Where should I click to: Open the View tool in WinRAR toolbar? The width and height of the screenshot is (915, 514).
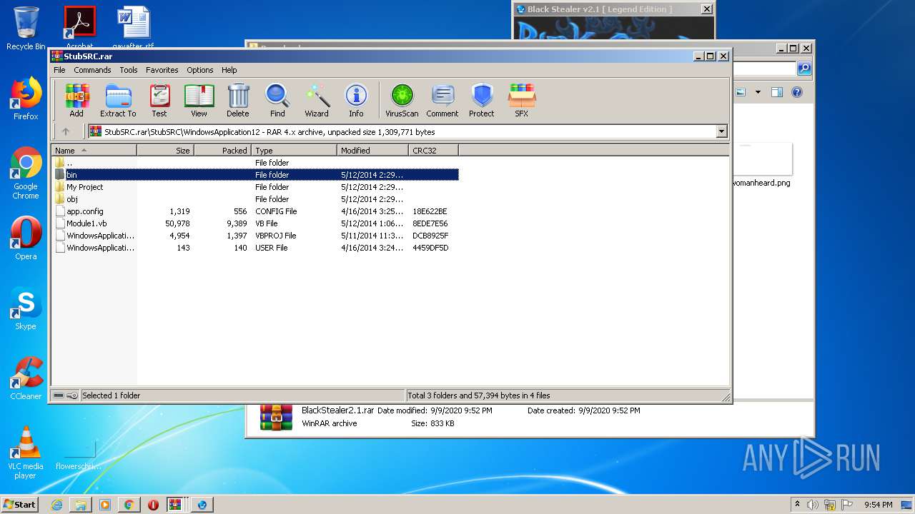(x=199, y=101)
